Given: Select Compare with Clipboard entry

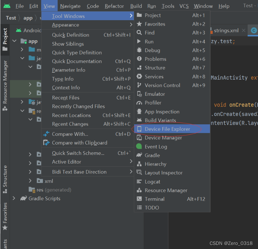Looking at the screenshot, I should pyautogui.click(x=88, y=143).
